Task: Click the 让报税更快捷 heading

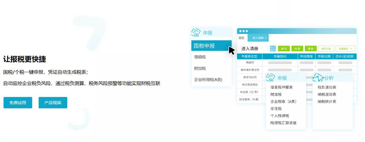Action: 25,59
